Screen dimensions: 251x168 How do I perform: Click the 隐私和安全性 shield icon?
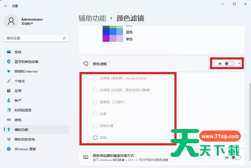pos(9,139)
